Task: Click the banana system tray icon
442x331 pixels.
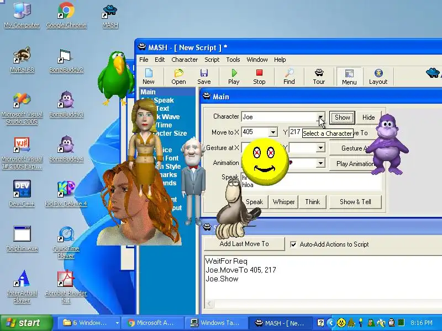Action: coord(381,323)
